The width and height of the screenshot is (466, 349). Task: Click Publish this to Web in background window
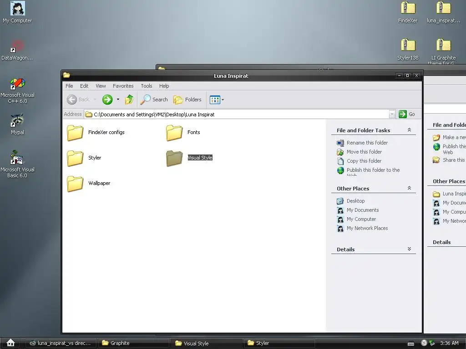click(x=449, y=149)
